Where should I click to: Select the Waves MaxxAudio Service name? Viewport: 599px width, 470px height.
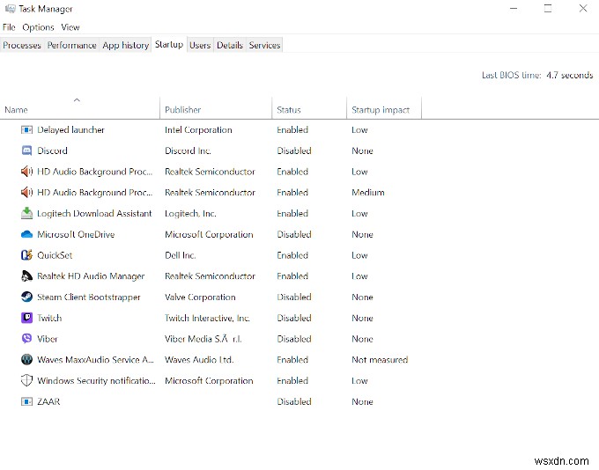95,360
